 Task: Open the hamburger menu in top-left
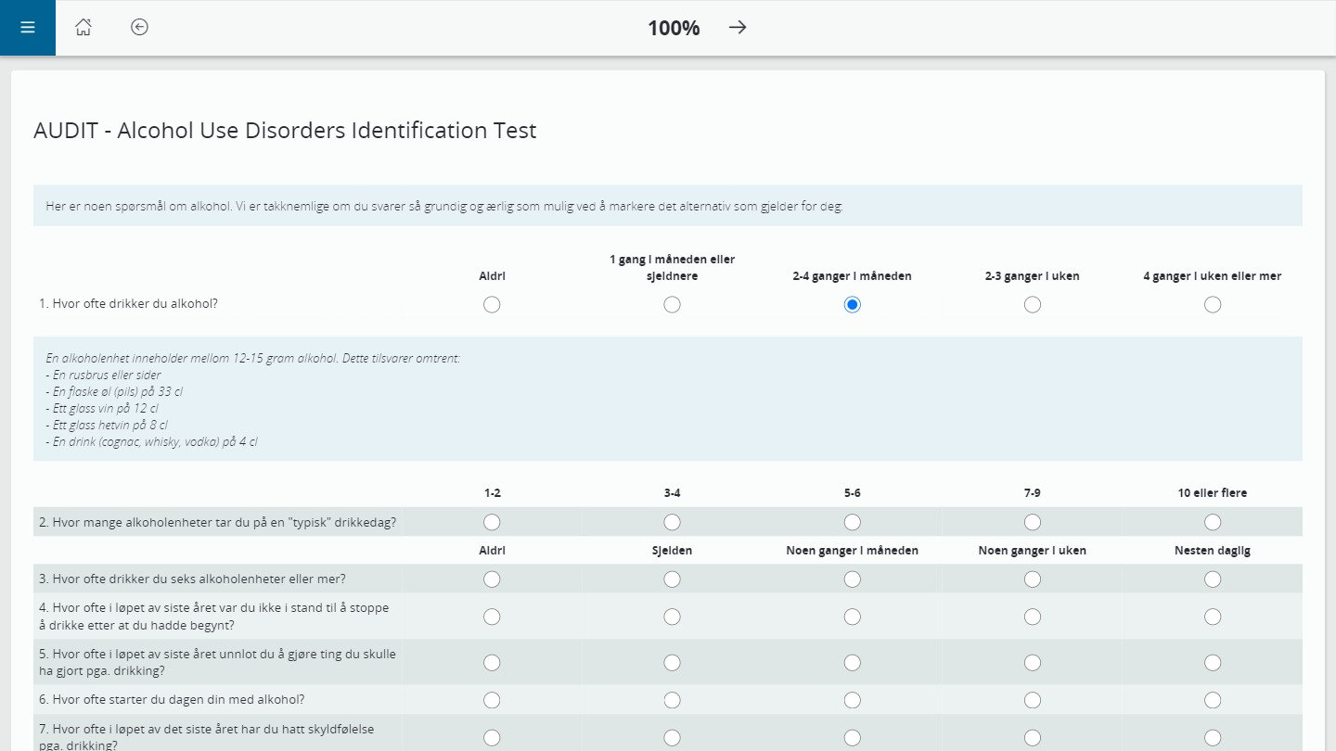click(28, 28)
